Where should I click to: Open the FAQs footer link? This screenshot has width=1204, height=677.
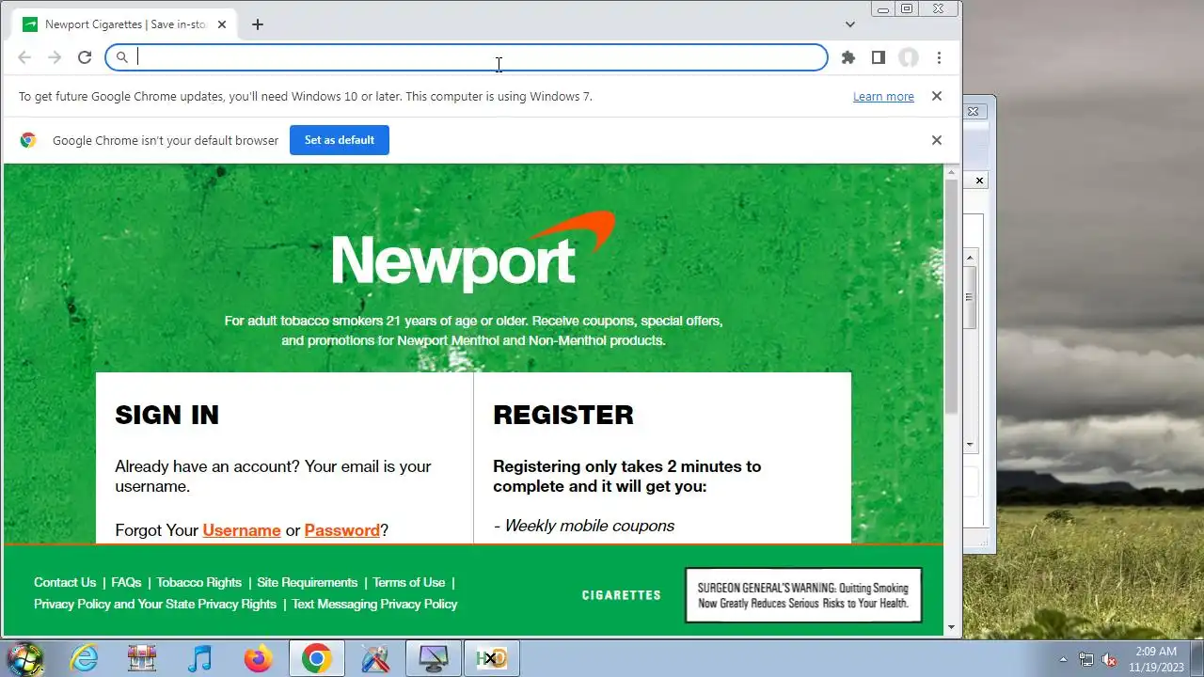[x=126, y=582]
